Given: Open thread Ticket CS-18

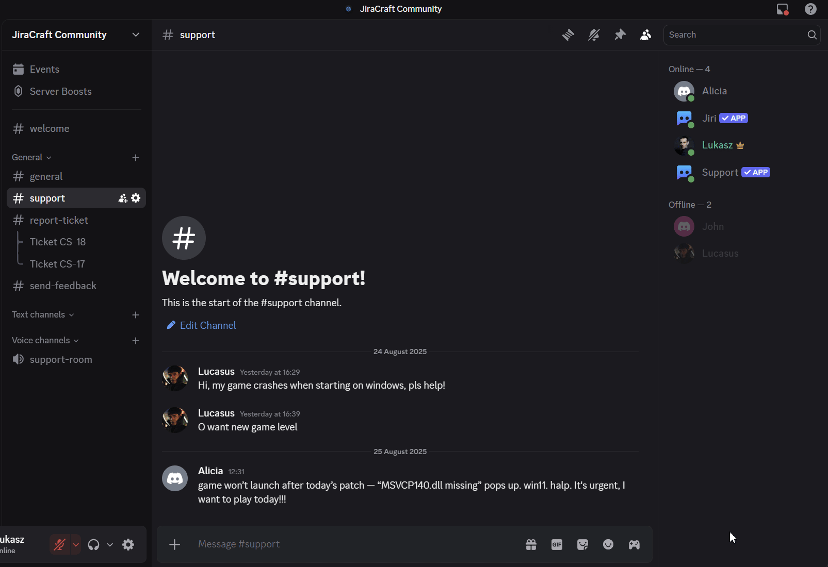Looking at the screenshot, I should (x=58, y=242).
